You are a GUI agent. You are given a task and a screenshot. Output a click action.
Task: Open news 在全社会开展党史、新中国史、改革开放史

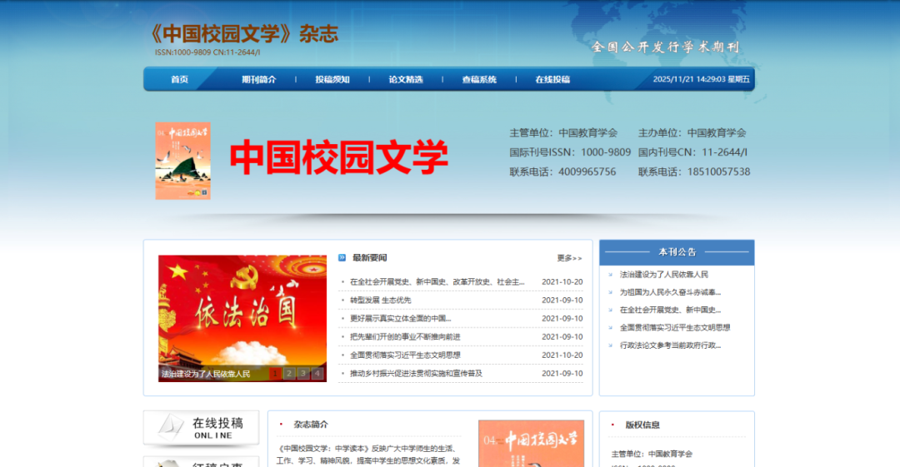coord(437,281)
